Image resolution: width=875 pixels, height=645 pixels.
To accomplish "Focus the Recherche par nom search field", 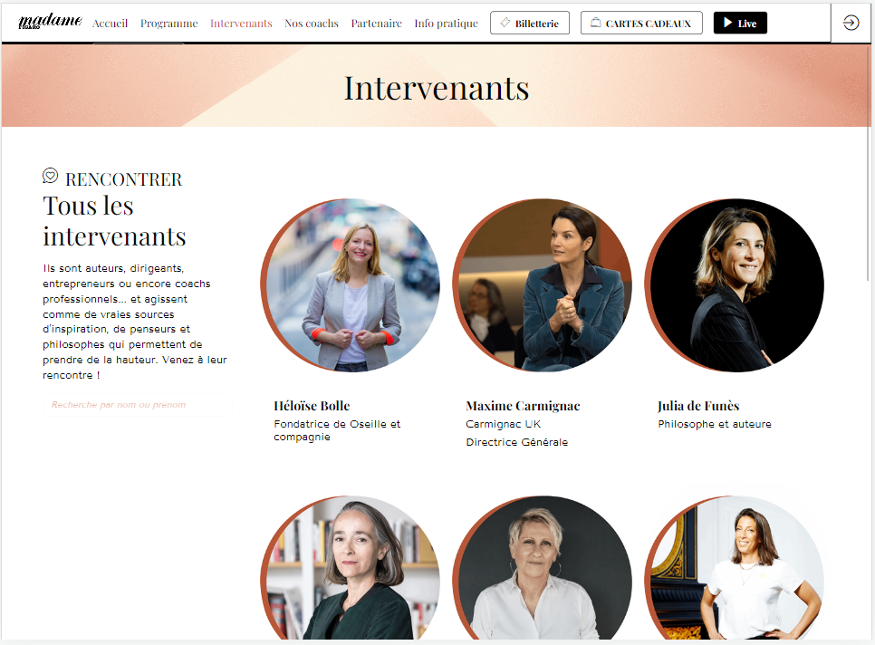I will pyautogui.click(x=138, y=405).
